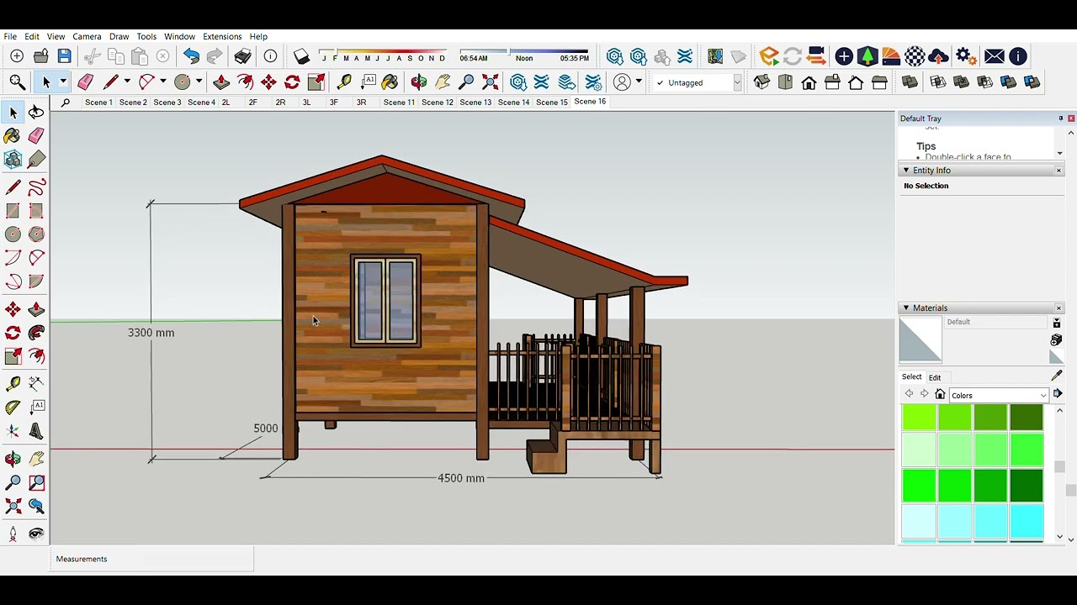Screen dimensions: 1077x605
Task: Open the Circle shape dropdown arrow
Action: [x=199, y=82]
